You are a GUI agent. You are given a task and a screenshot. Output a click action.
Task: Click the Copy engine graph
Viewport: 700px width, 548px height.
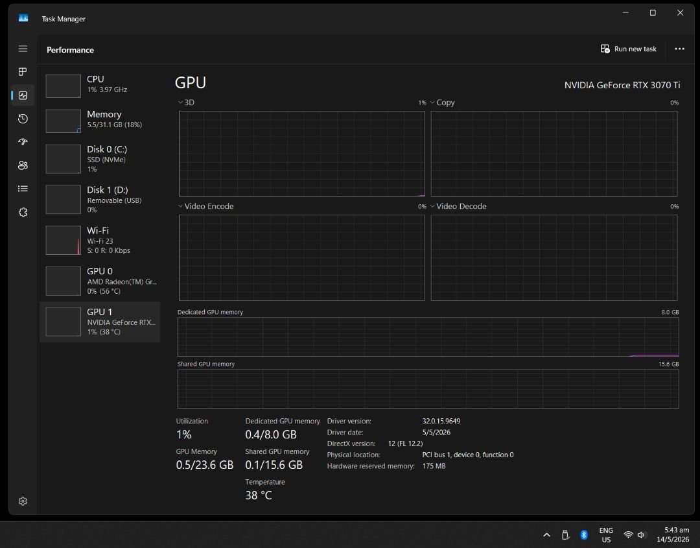554,154
